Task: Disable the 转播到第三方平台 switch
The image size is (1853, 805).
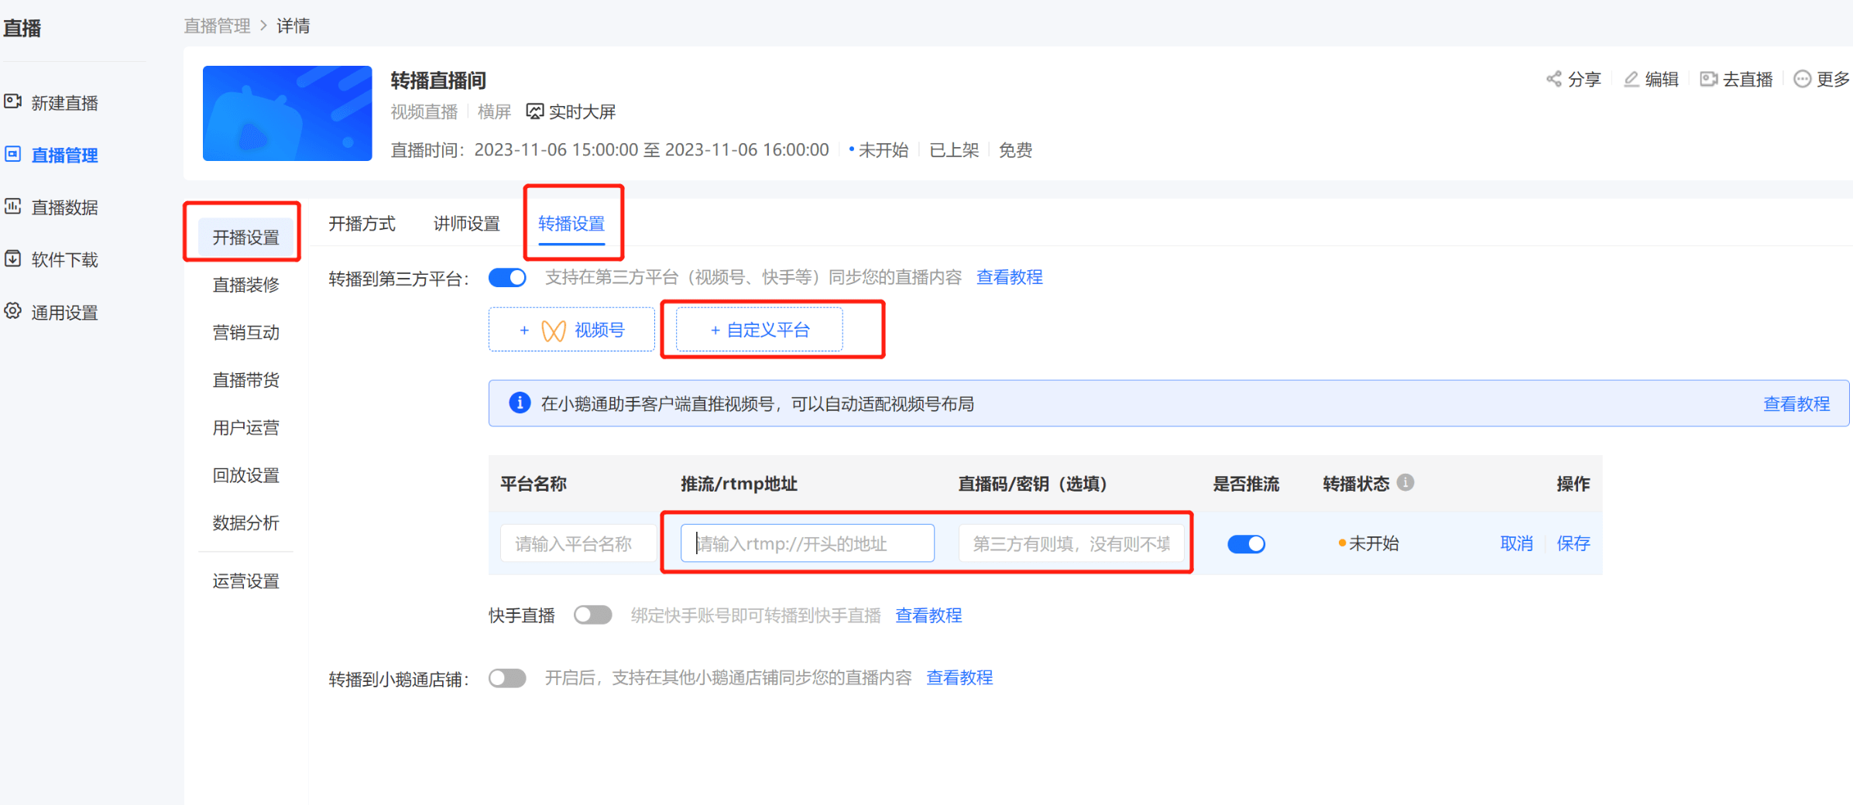Action: [507, 277]
